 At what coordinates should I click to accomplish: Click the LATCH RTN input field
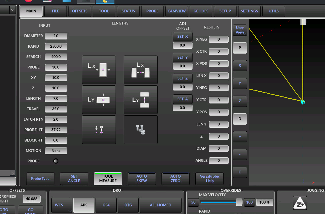[56, 120]
